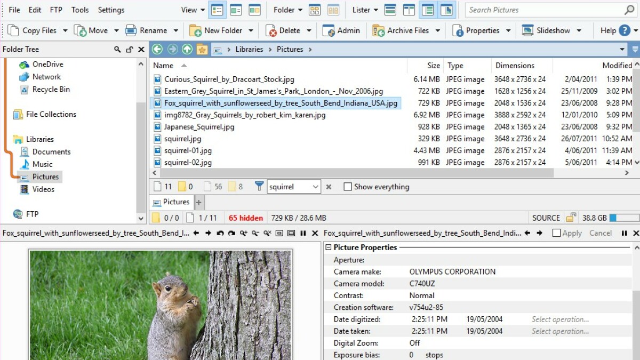Screen dimensions: 640x360
Task: Open the File menu
Action: 14,10
